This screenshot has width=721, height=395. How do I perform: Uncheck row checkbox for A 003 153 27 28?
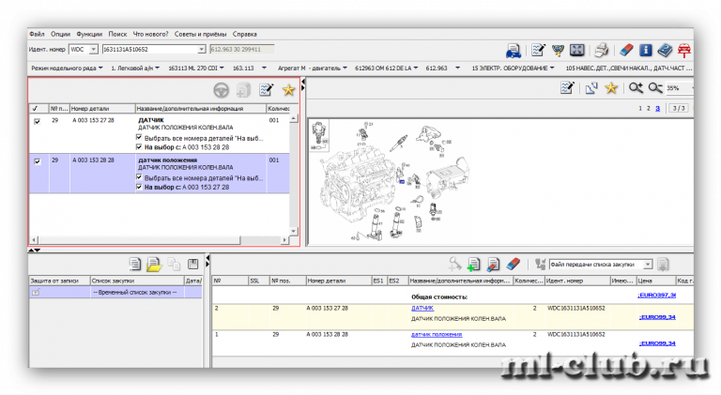[38, 121]
